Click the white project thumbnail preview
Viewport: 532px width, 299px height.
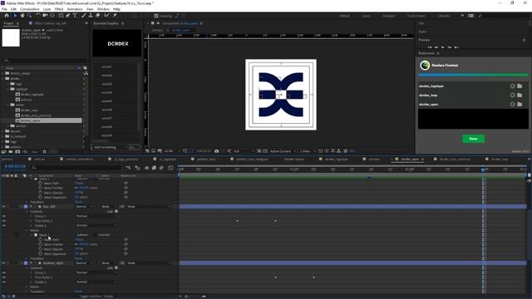pyautogui.click(x=11, y=37)
